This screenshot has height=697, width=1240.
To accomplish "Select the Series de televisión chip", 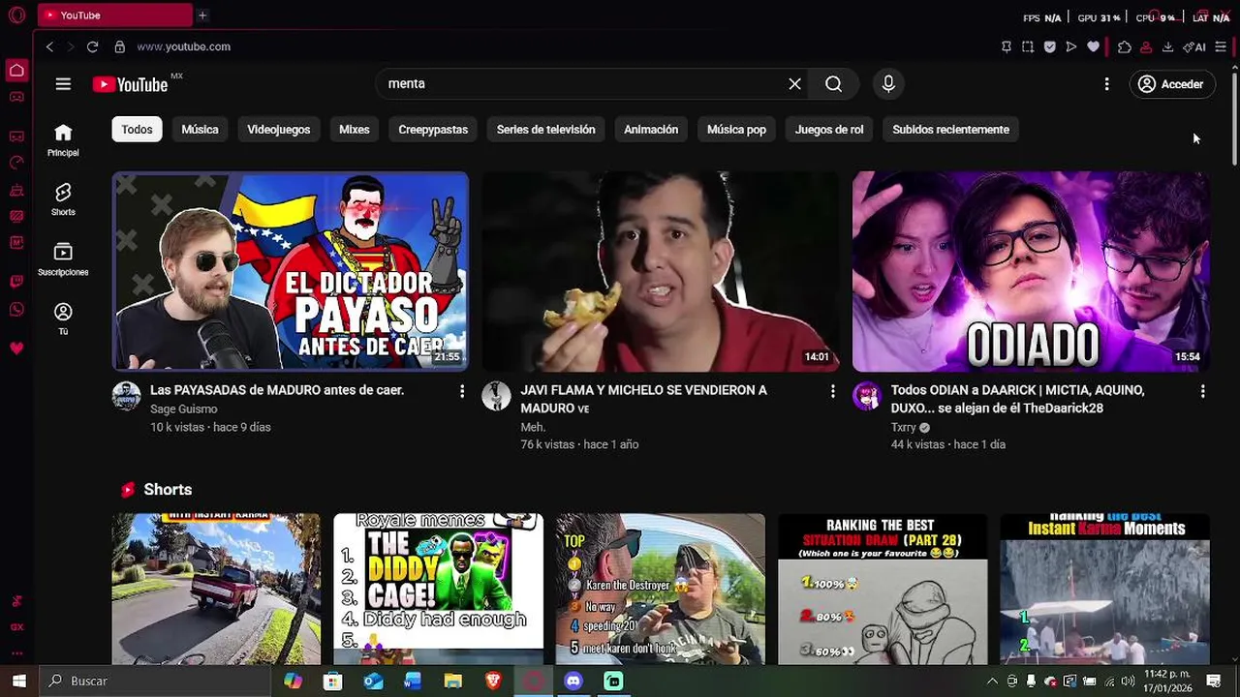I will 545,130.
